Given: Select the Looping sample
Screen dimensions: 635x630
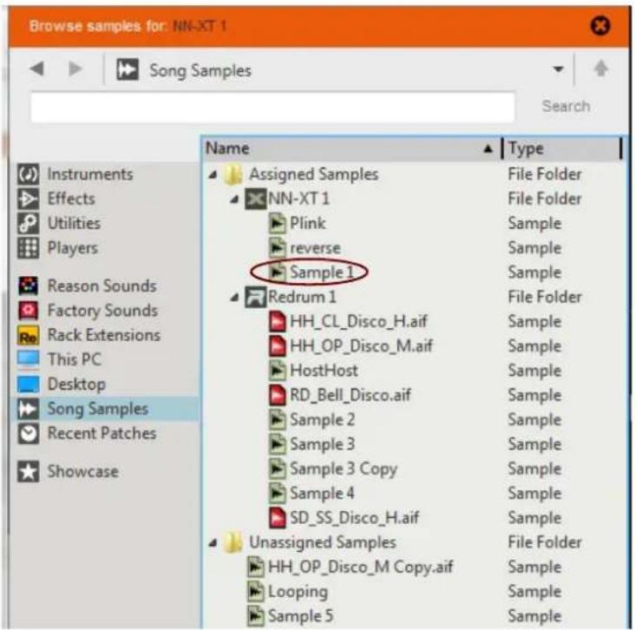Looking at the screenshot, I should pyautogui.click(x=298, y=592).
